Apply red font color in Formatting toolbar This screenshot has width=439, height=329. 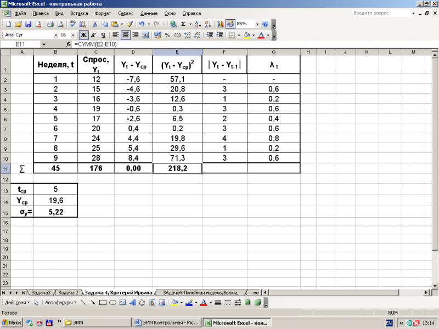[261, 35]
